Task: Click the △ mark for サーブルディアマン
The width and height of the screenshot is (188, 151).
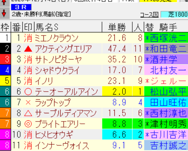Action: coord(28,113)
